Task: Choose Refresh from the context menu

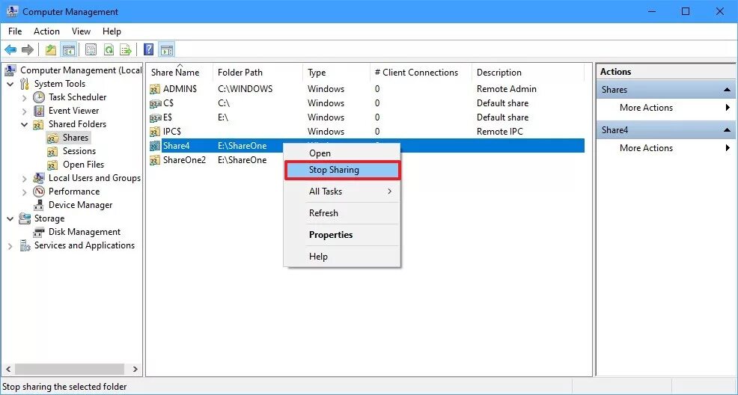Action: (342, 213)
